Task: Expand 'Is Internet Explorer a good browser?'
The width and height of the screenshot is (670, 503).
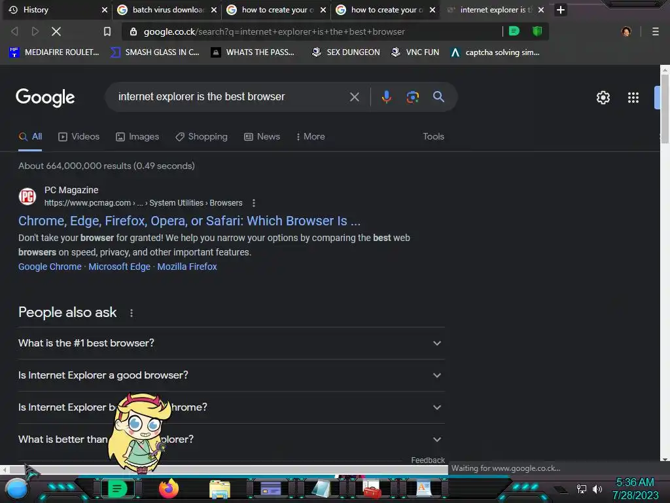Action: tap(231, 375)
